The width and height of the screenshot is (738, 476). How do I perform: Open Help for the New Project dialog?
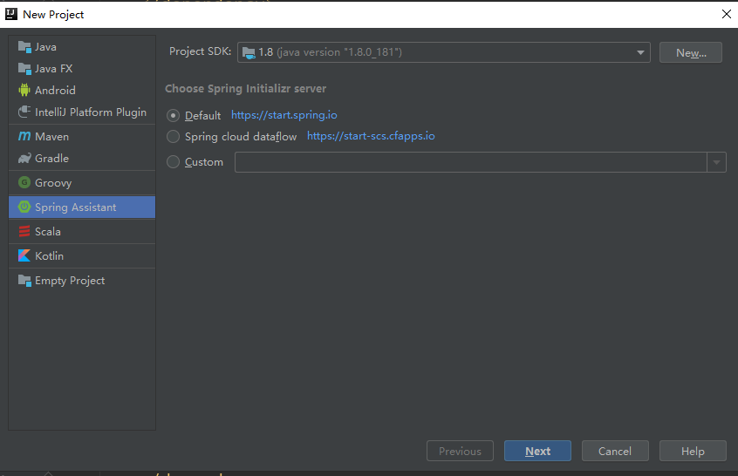coord(693,451)
